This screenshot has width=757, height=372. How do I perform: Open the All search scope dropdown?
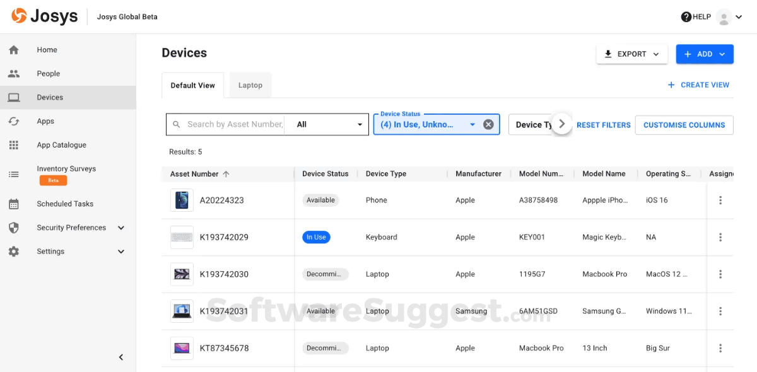331,125
